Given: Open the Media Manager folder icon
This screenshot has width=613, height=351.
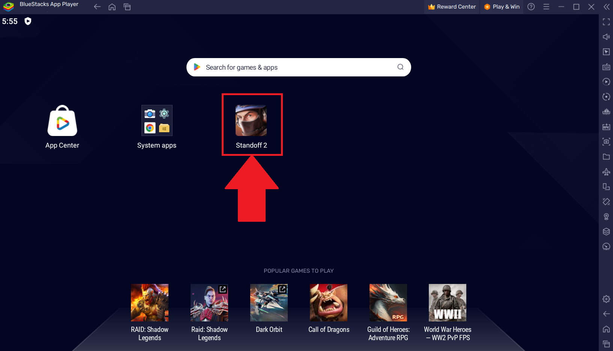Looking at the screenshot, I should point(606,157).
